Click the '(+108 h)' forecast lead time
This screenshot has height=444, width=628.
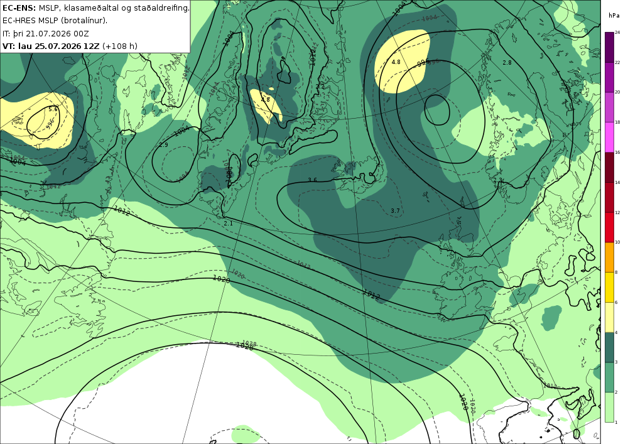point(120,46)
